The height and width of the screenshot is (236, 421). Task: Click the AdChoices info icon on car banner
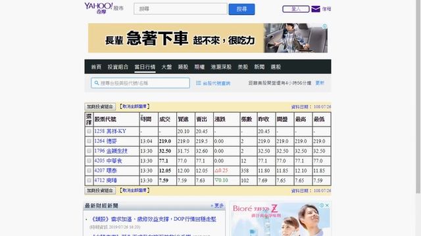click(324, 26)
